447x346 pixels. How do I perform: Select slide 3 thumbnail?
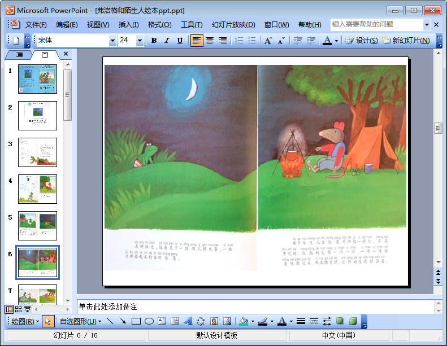[38, 152]
